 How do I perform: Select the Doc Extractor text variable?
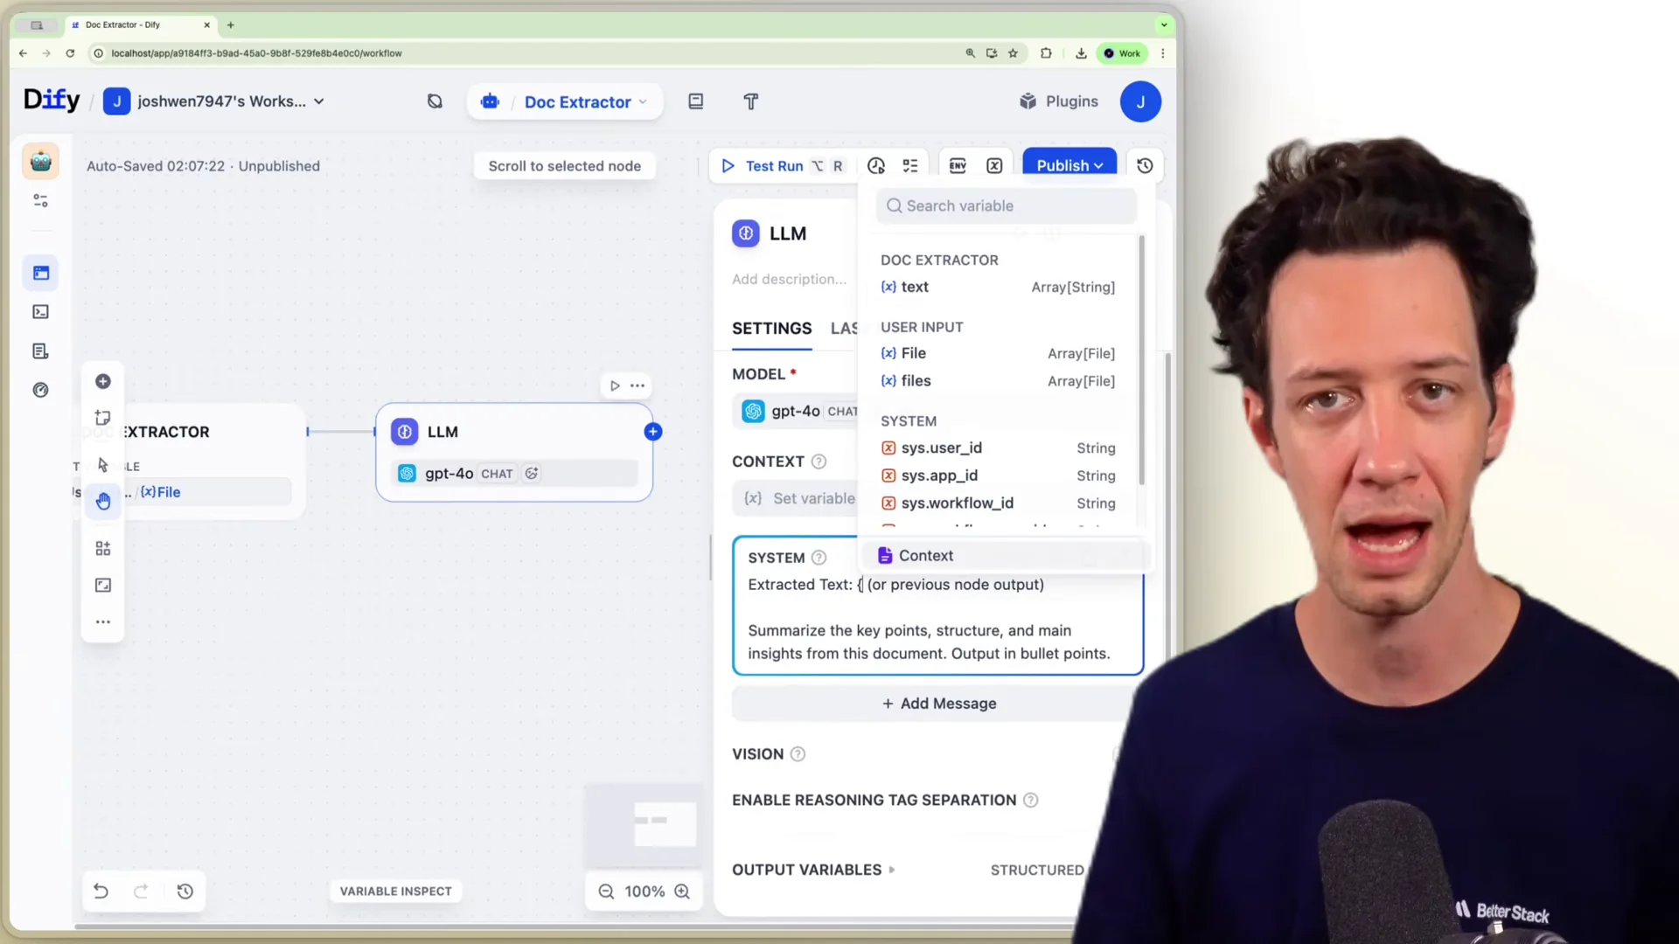coord(998,287)
